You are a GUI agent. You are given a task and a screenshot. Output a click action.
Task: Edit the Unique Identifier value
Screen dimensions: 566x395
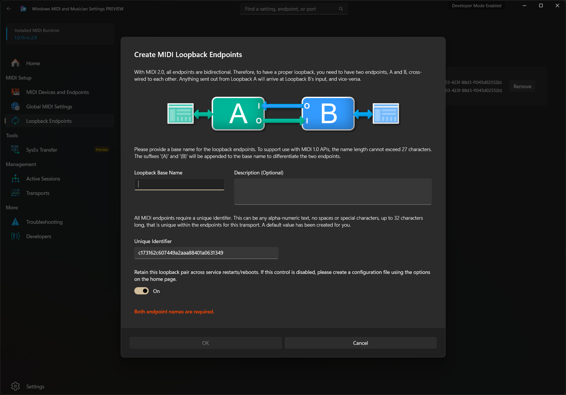(206, 253)
